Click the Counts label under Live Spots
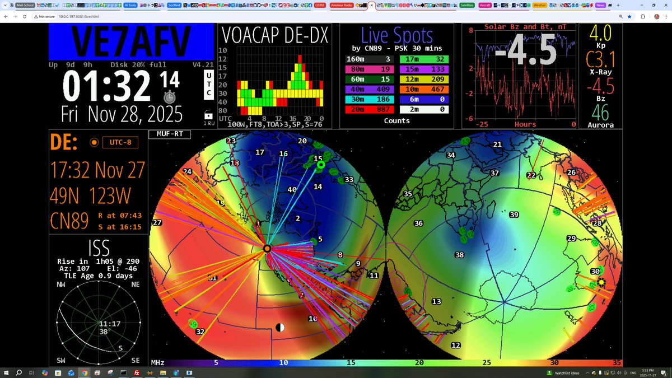 point(397,121)
